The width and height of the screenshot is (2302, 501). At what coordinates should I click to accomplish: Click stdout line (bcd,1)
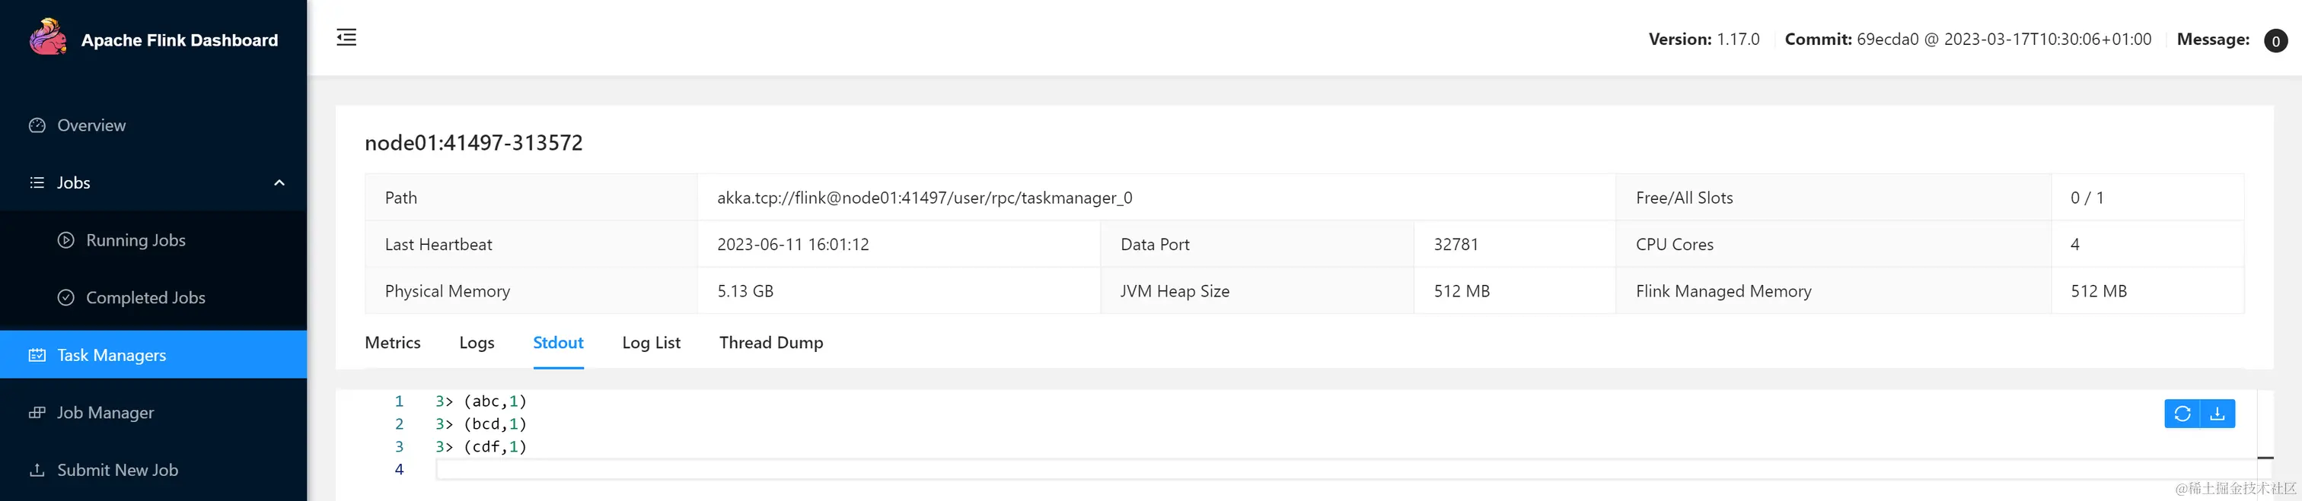pyautogui.click(x=481, y=423)
